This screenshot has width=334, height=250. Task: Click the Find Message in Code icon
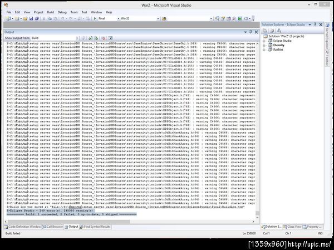pyautogui.click(x=83, y=38)
